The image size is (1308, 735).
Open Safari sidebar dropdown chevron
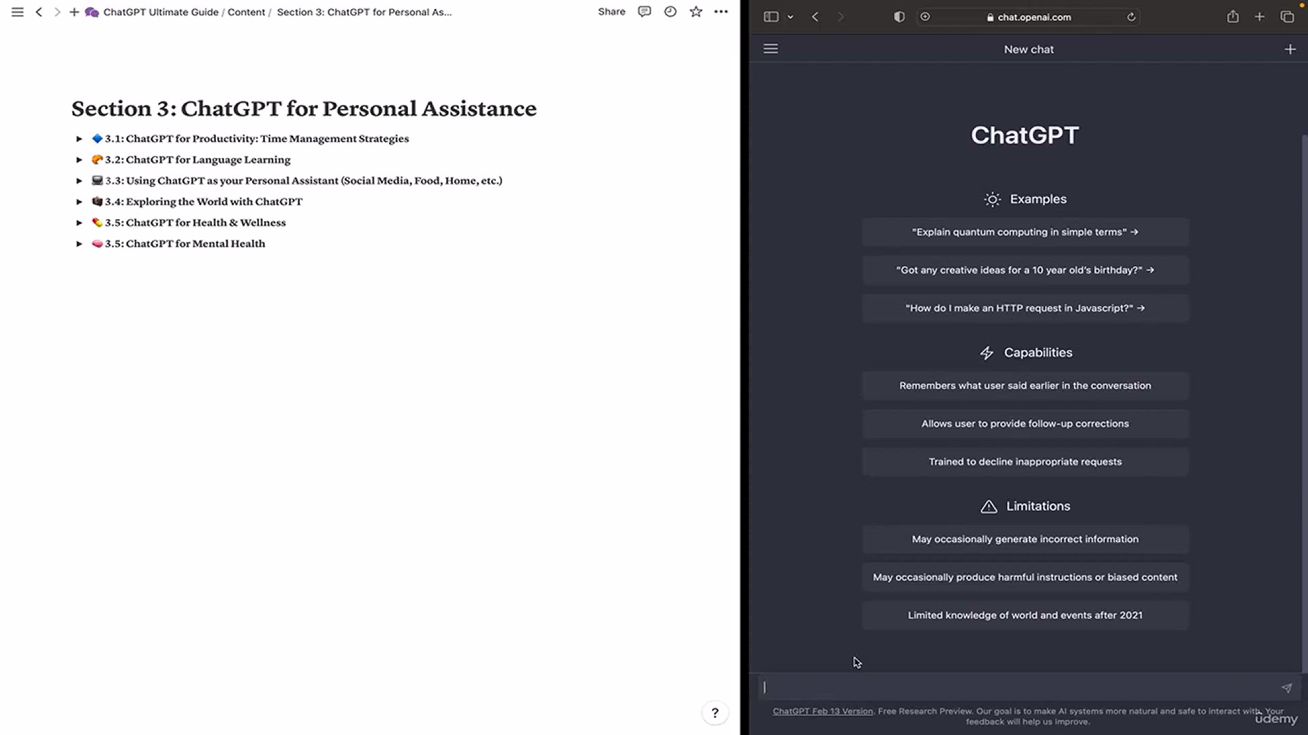[x=790, y=17]
